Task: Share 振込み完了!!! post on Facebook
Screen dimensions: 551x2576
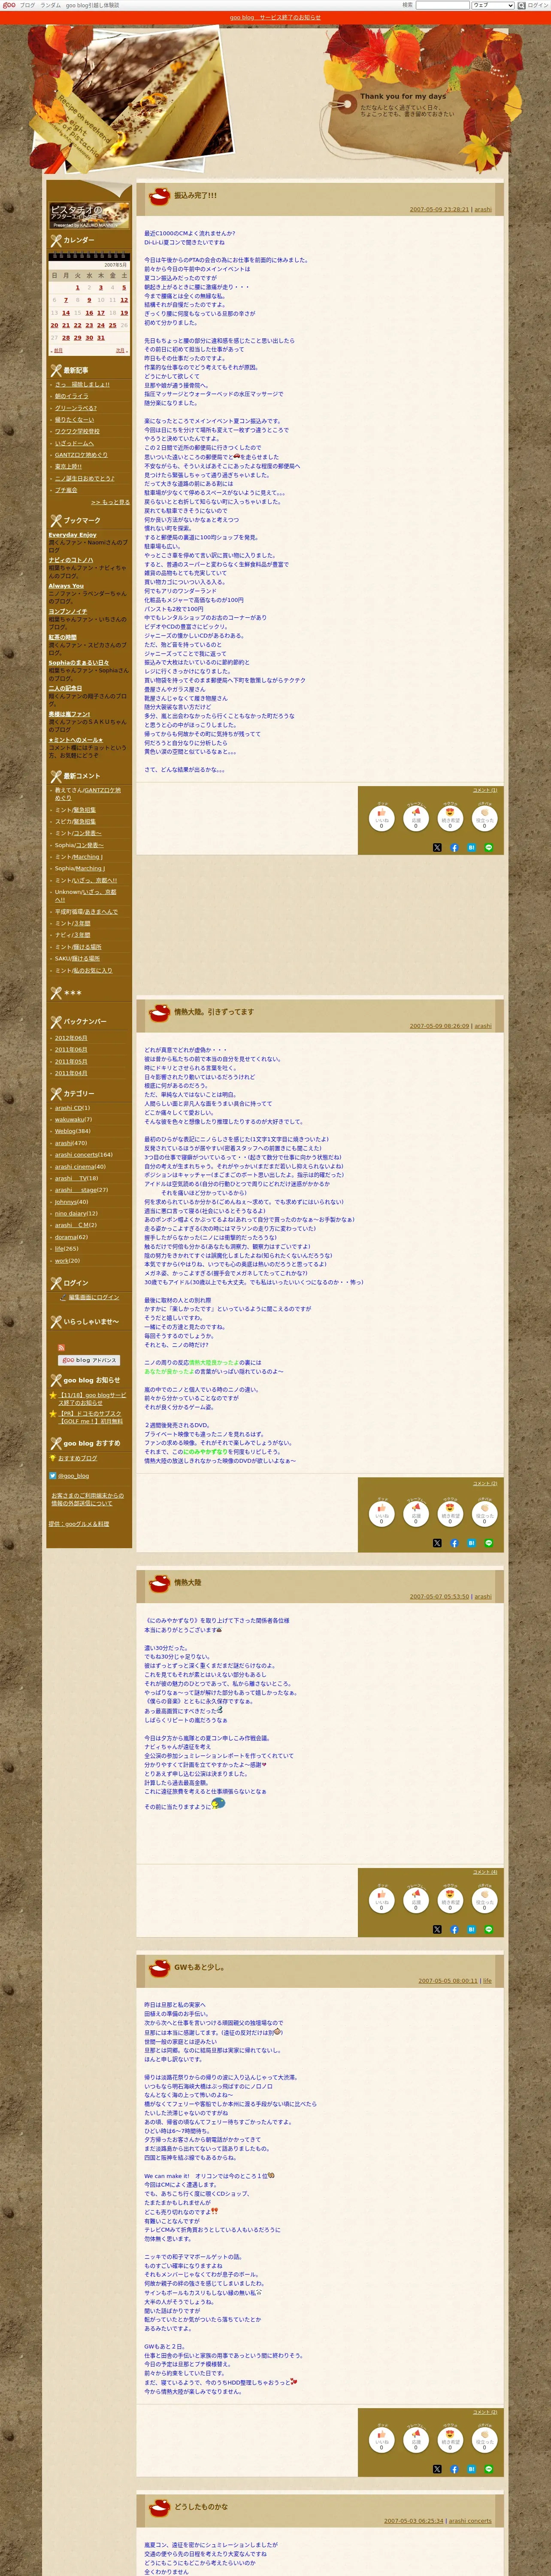Action: pos(454,847)
